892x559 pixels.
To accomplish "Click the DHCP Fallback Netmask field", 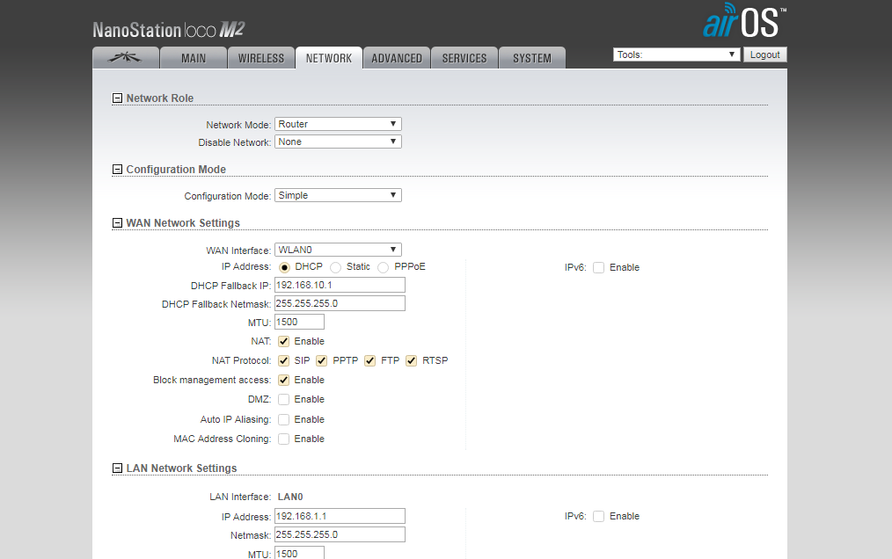I will click(x=340, y=303).
